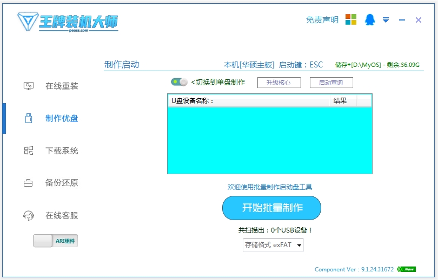Click the grid icon beside 下载系统
The image size is (438, 280).
click(x=29, y=151)
